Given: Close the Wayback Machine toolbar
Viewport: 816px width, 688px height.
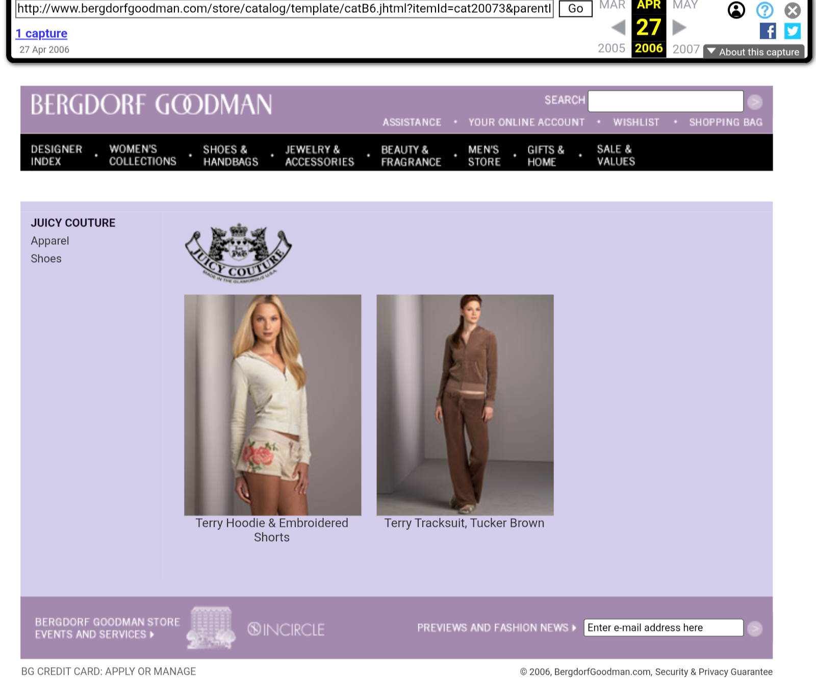Looking at the screenshot, I should [x=793, y=10].
